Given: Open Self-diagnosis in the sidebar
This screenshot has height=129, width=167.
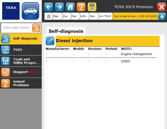Looking at the screenshot, I should pos(21,39).
